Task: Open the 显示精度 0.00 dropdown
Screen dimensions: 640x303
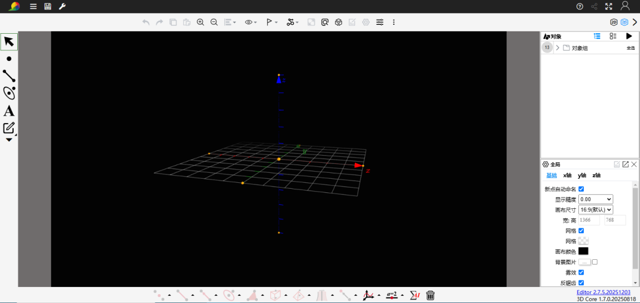Action: click(596, 199)
